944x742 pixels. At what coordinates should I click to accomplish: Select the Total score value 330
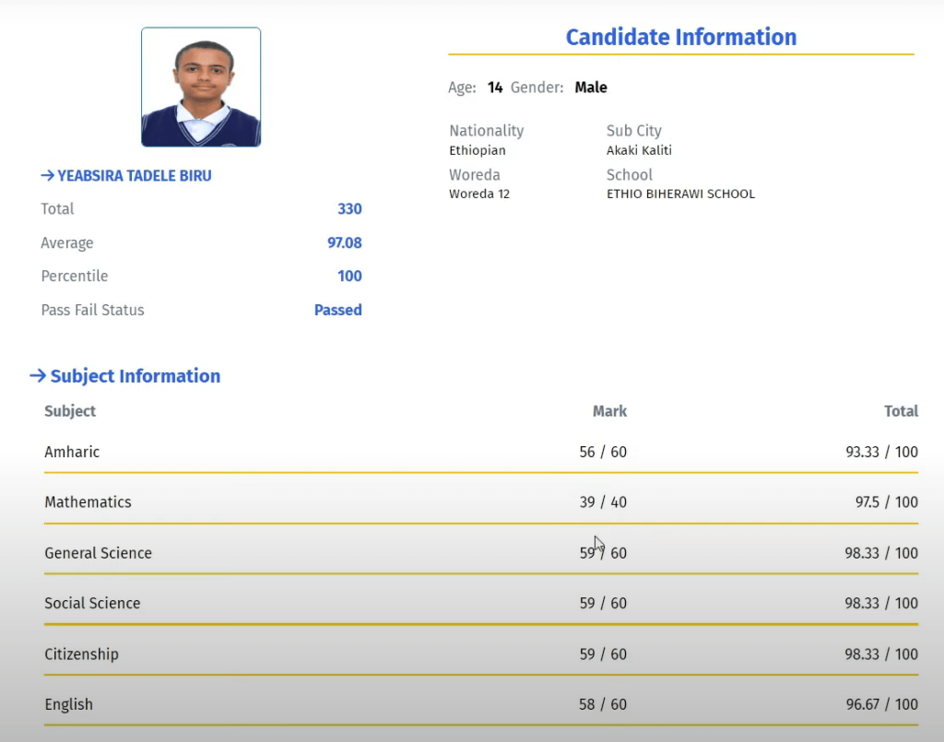pos(349,209)
